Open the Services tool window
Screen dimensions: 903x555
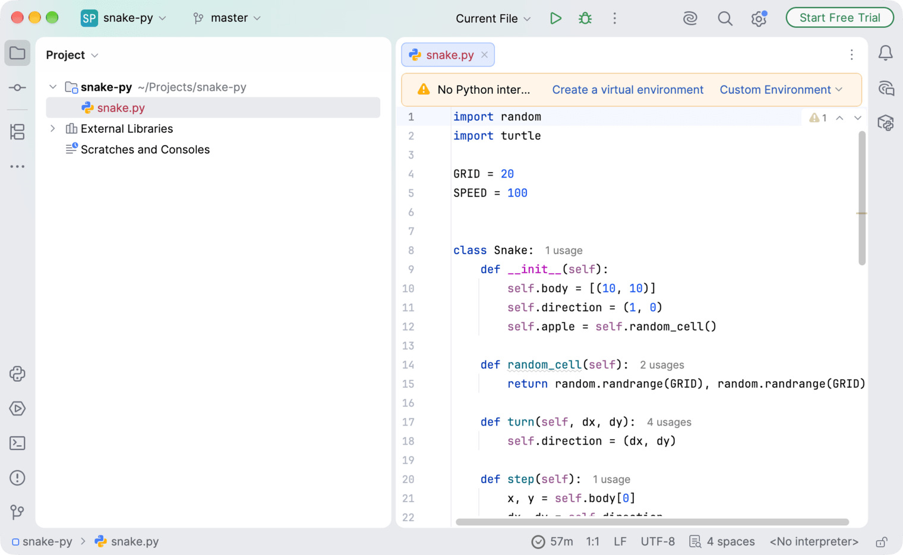click(17, 408)
